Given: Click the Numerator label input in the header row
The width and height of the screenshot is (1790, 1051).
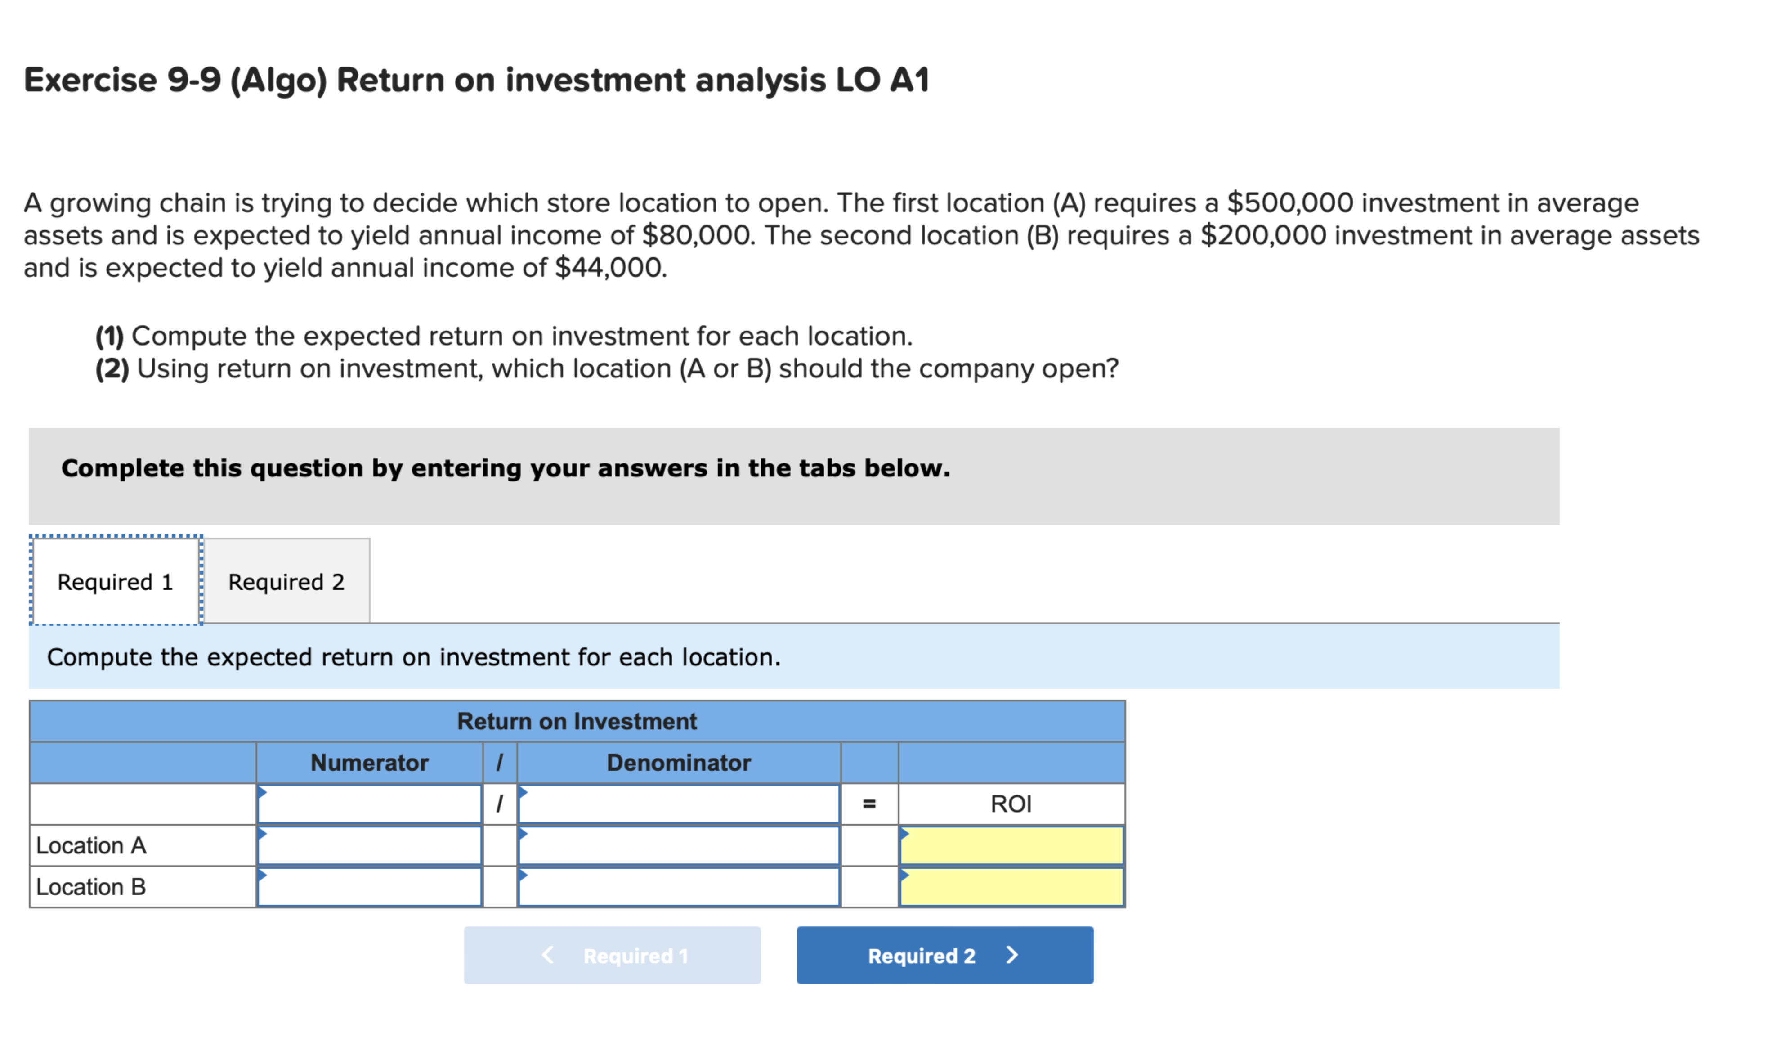Looking at the screenshot, I should [x=369, y=804].
